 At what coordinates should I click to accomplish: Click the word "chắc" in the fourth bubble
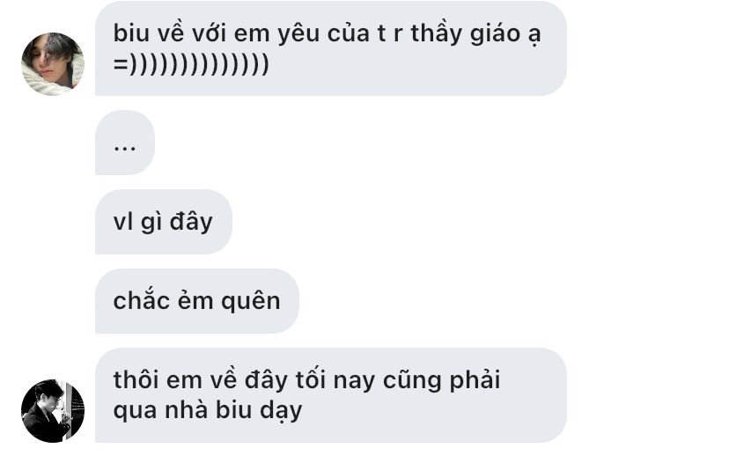[142, 300]
